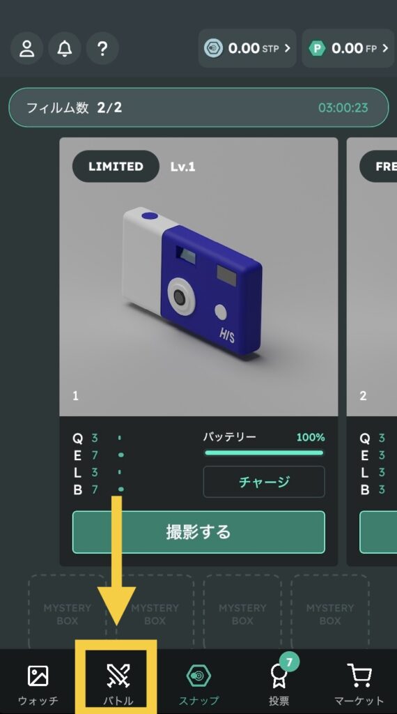Screen dimensions: 397x714
Task: Click the チャージ button
Action: [264, 481]
